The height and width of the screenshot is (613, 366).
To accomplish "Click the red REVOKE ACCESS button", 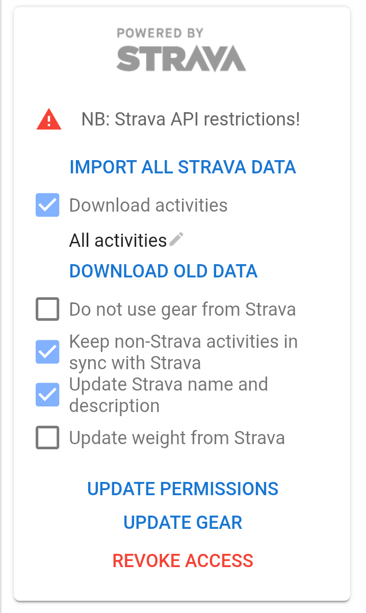I will [182, 560].
